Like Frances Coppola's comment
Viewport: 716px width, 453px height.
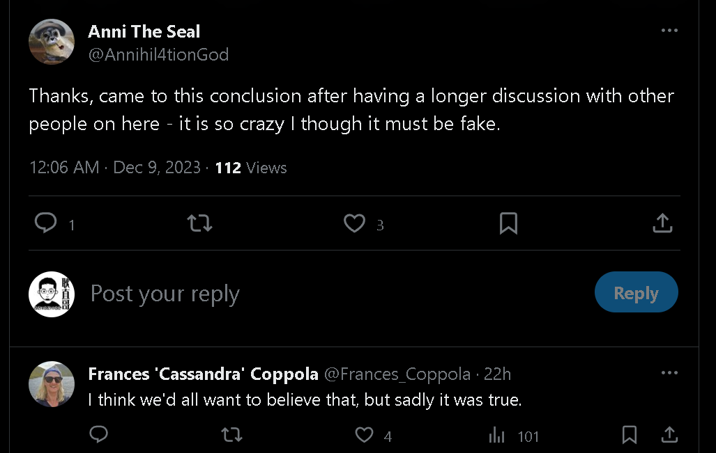click(365, 435)
